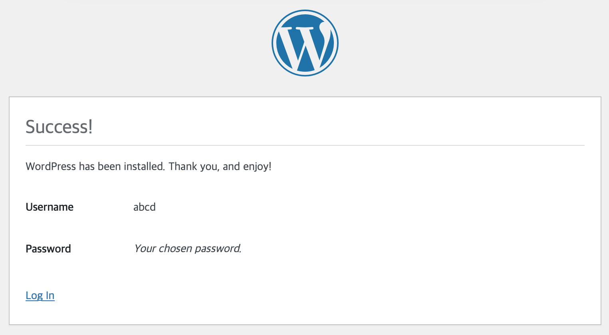Click the Success! heading
609x335 pixels.
[59, 127]
